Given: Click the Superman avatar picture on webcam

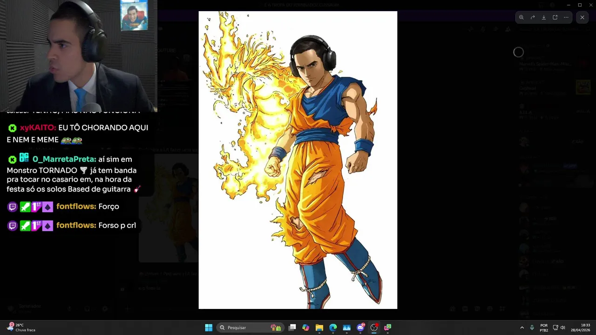Looking at the screenshot, I should [134, 15].
